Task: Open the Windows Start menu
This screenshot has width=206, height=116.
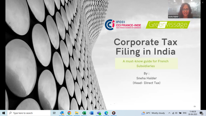Action: pyautogui.click(x=3, y=113)
